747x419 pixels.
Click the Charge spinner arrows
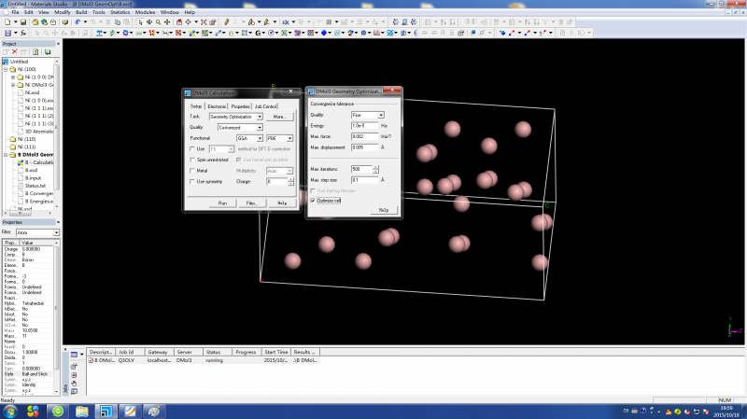[x=290, y=181]
